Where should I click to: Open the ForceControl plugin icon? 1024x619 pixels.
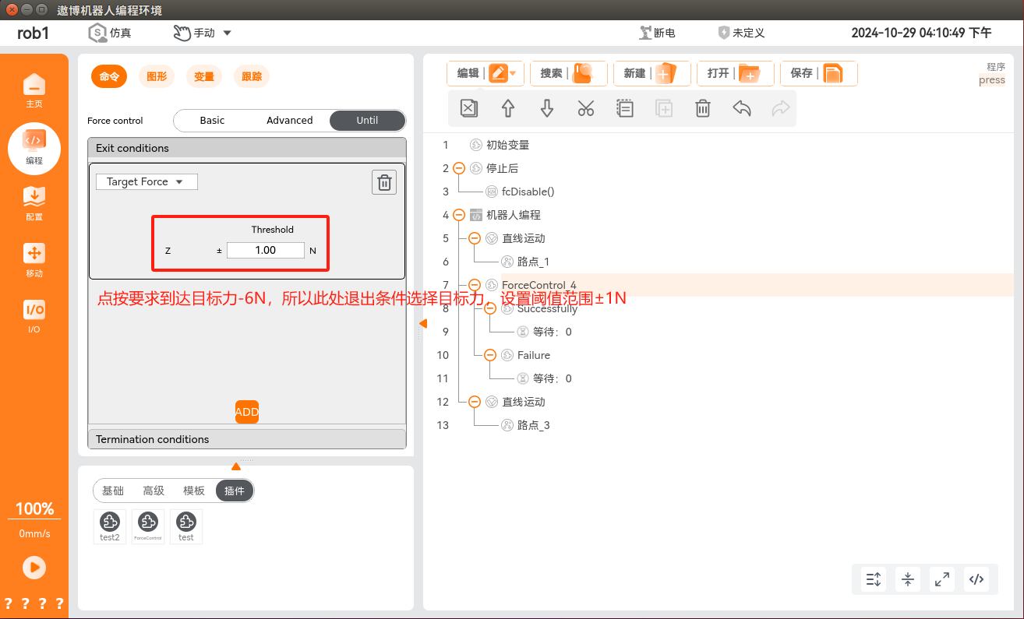(x=148, y=526)
